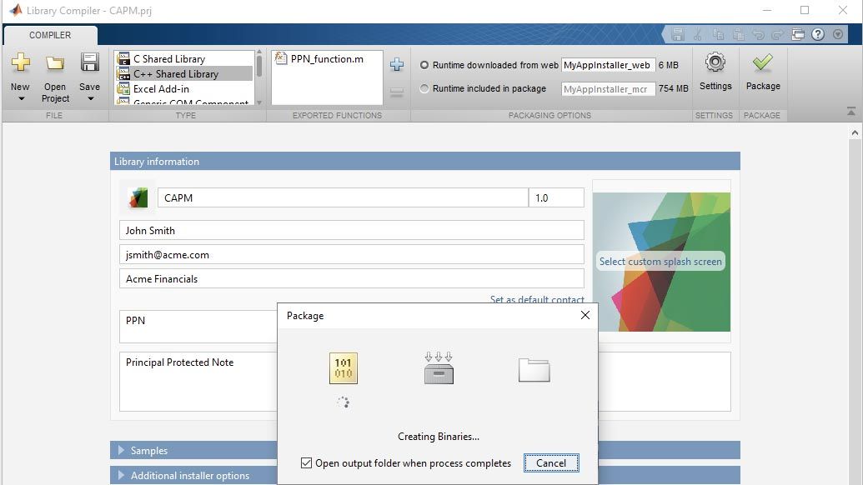
Task: Open the New project dropdown arrow
Action: [x=20, y=99]
